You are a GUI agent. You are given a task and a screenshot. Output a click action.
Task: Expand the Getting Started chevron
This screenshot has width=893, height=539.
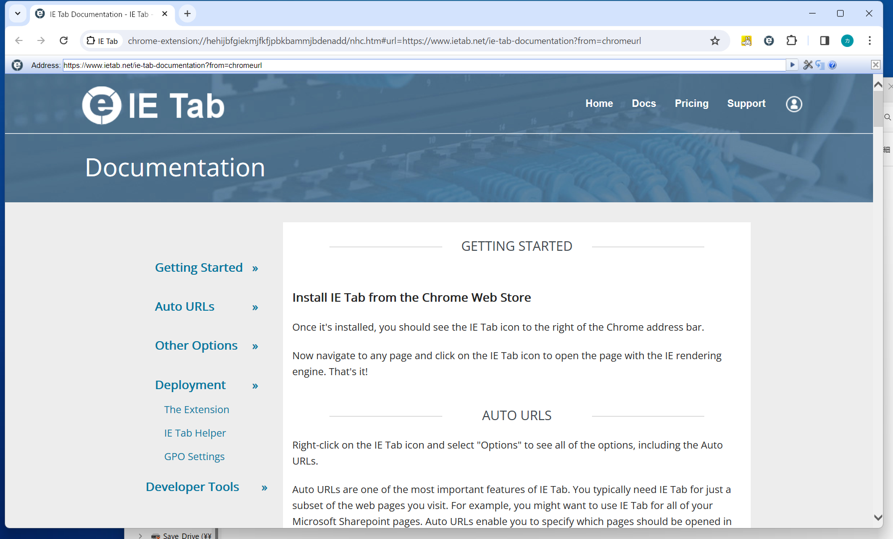tap(255, 269)
